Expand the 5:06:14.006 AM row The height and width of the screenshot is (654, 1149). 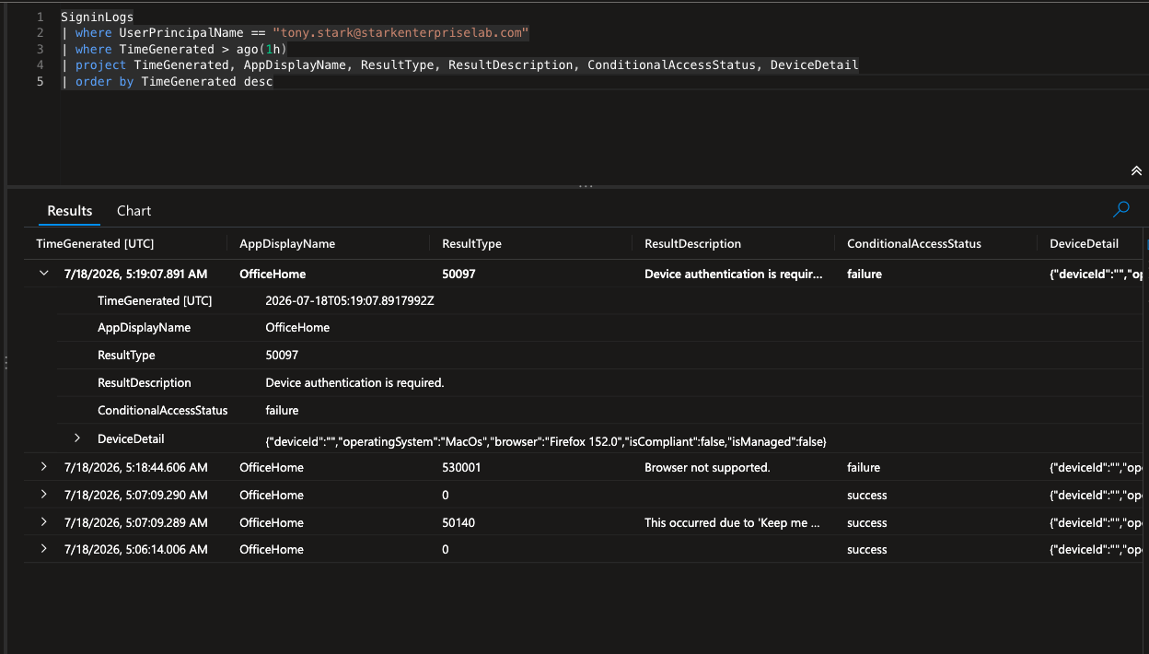click(x=44, y=549)
